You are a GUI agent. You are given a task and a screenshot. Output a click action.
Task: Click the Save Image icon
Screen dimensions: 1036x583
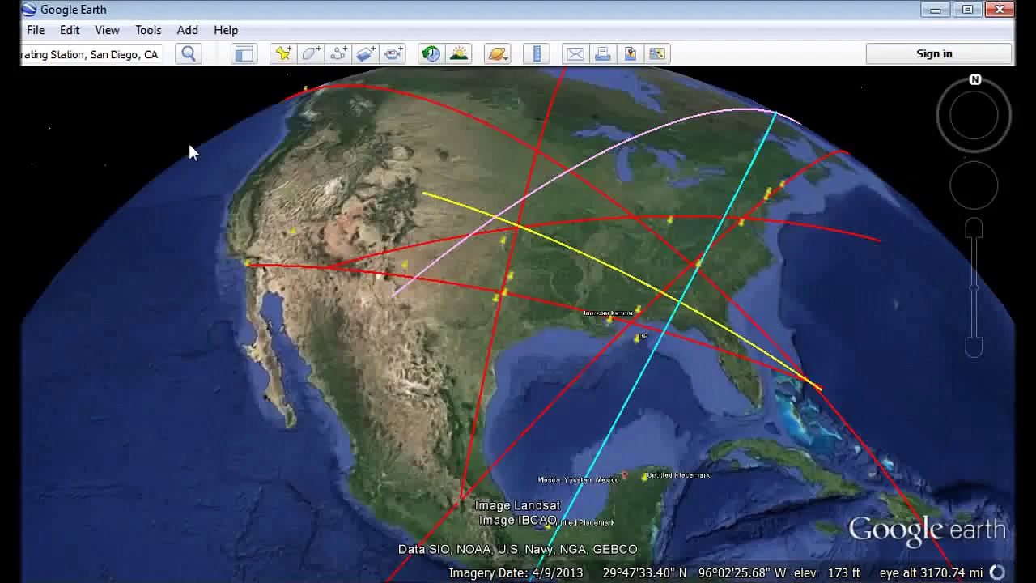click(630, 54)
